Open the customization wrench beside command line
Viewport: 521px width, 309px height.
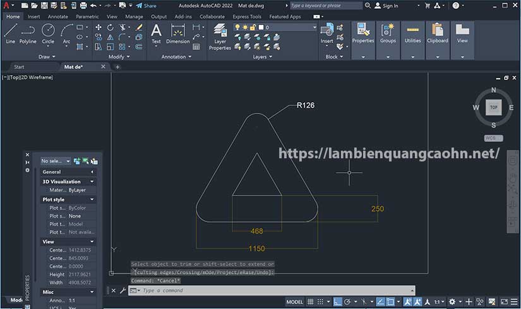tap(123, 291)
